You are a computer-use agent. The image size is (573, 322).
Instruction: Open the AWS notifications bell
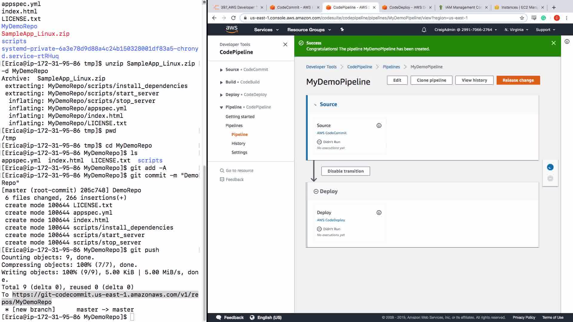(424, 30)
